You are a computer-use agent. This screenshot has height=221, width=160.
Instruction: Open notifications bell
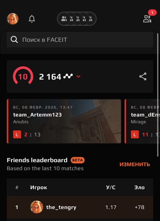[x=32, y=19]
